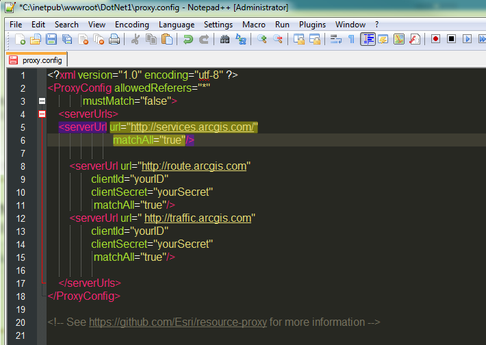Click line number 19 in the margin

[x=21, y=309]
